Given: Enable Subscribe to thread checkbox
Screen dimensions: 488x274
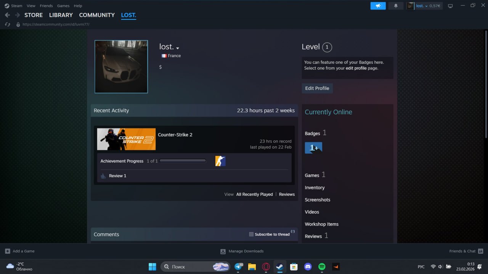Looking at the screenshot, I should coord(251,234).
